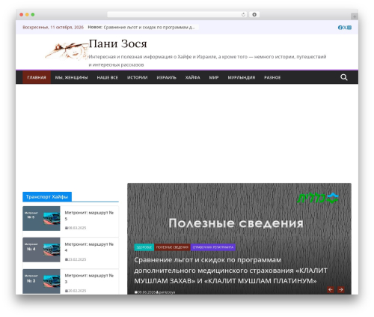Open the Facebook social icon
This screenshot has height=317, width=374.
[340, 28]
